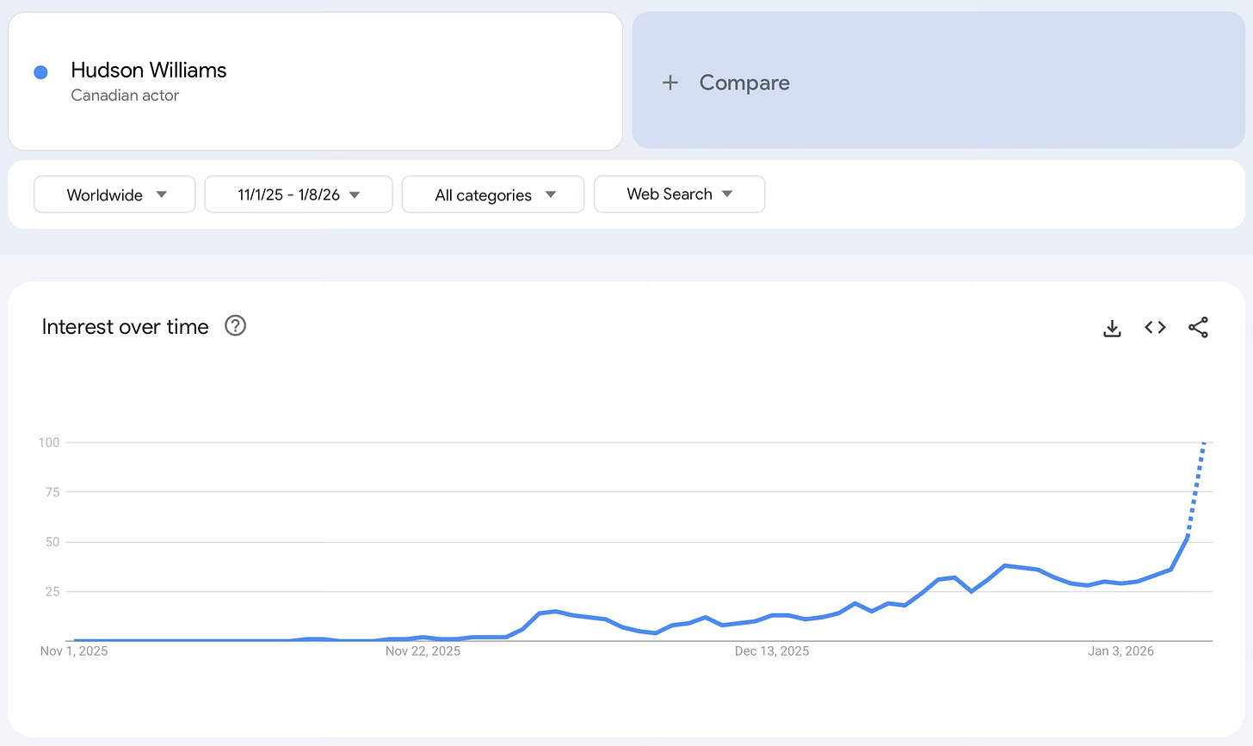1253x746 pixels.
Task: Click the 50 y-axis value
Action: click(x=52, y=542)
